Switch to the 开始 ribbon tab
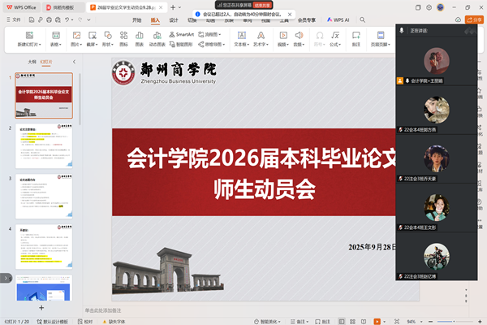The height and width of the screenshot is (325, 487). coord(136,19)
